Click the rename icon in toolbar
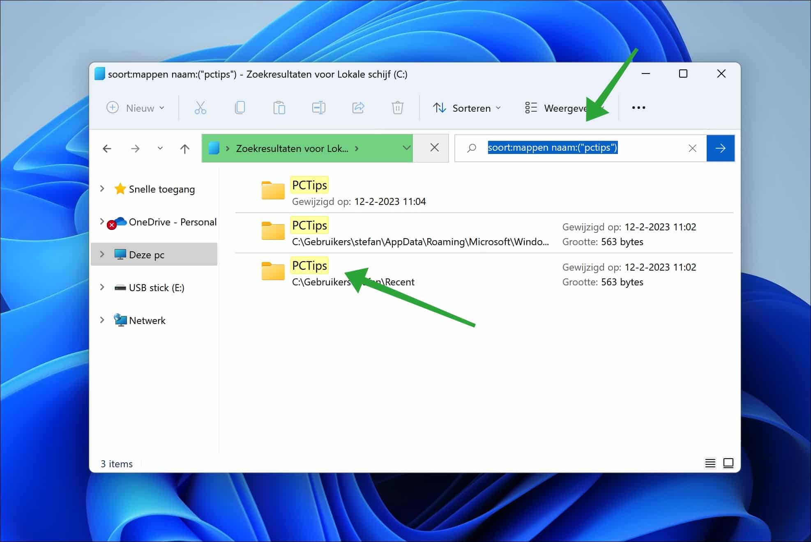This screenshot has height=542, width=811. pyautogui.click(x=318, y=107)
